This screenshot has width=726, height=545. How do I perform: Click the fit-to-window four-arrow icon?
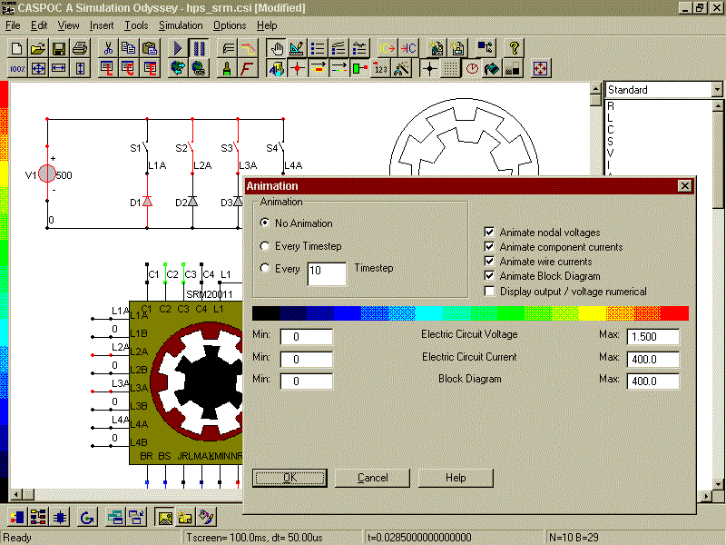pyautogui.click(x=38, y=69)
